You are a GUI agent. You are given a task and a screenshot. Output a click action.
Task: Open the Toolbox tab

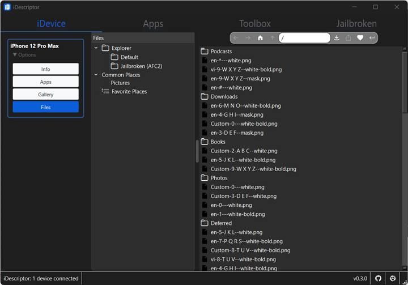pyautogui.click(x=255, y=24)
